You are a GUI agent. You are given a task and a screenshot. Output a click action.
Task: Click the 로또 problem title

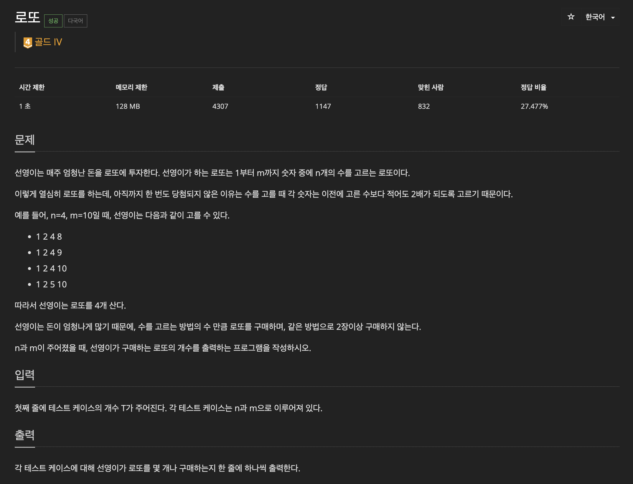point(27,17)
